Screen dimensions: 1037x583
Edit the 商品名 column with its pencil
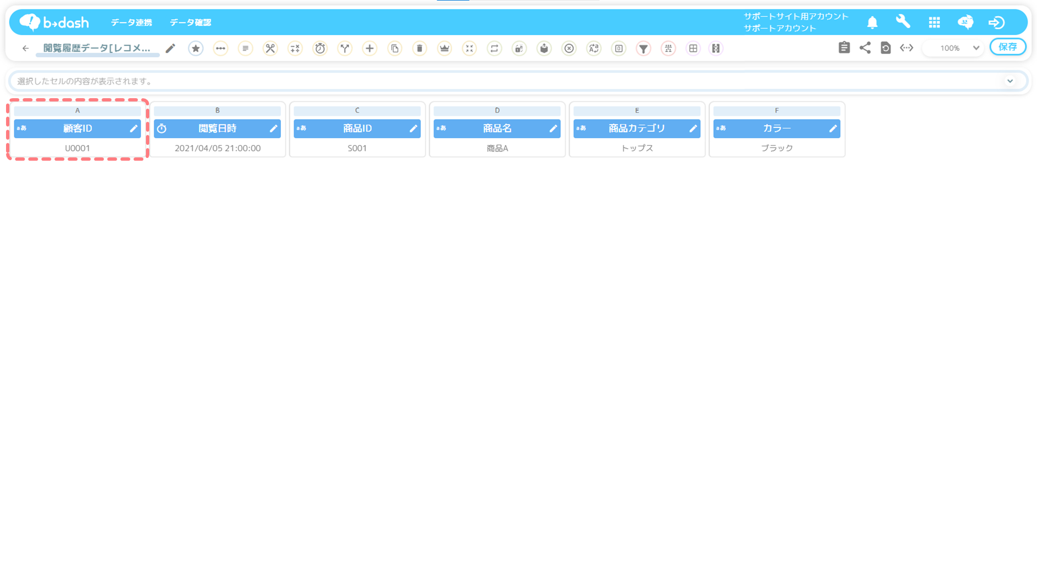tap(553, 128)
